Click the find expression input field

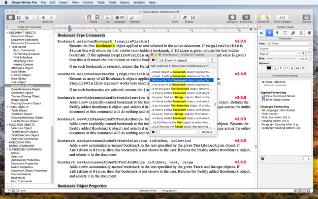pos(183,60)
